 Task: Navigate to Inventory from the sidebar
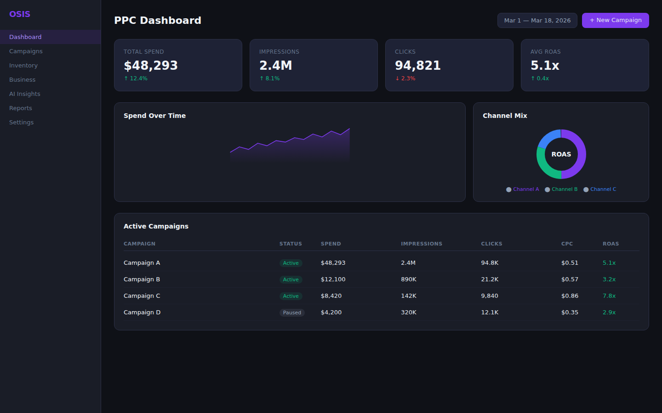click(23, 65)
